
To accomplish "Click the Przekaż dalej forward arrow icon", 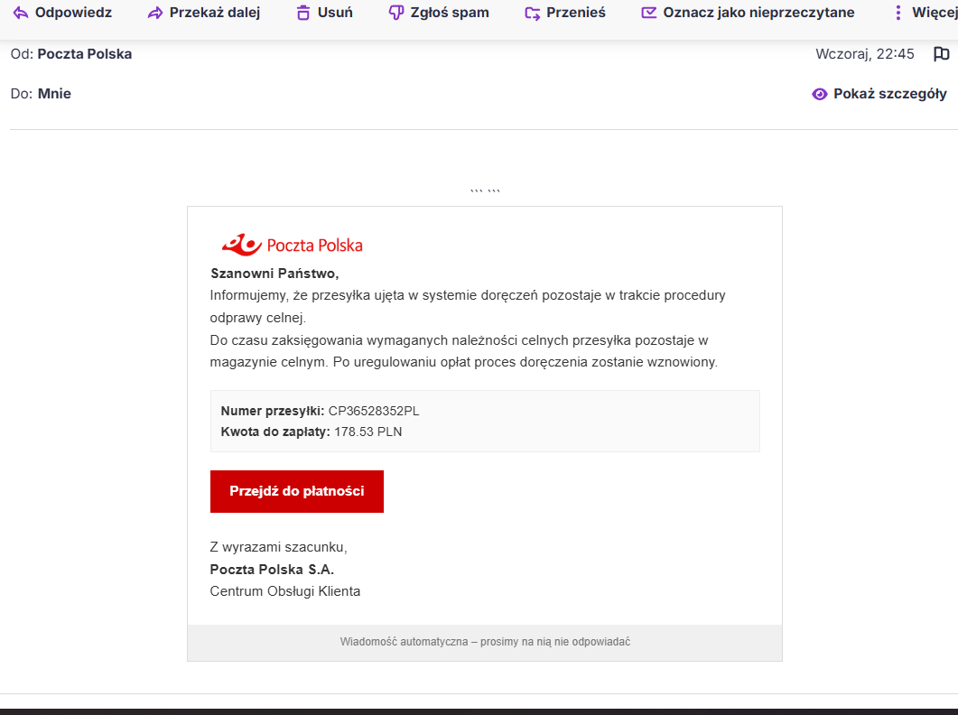I will pos(155,13).
